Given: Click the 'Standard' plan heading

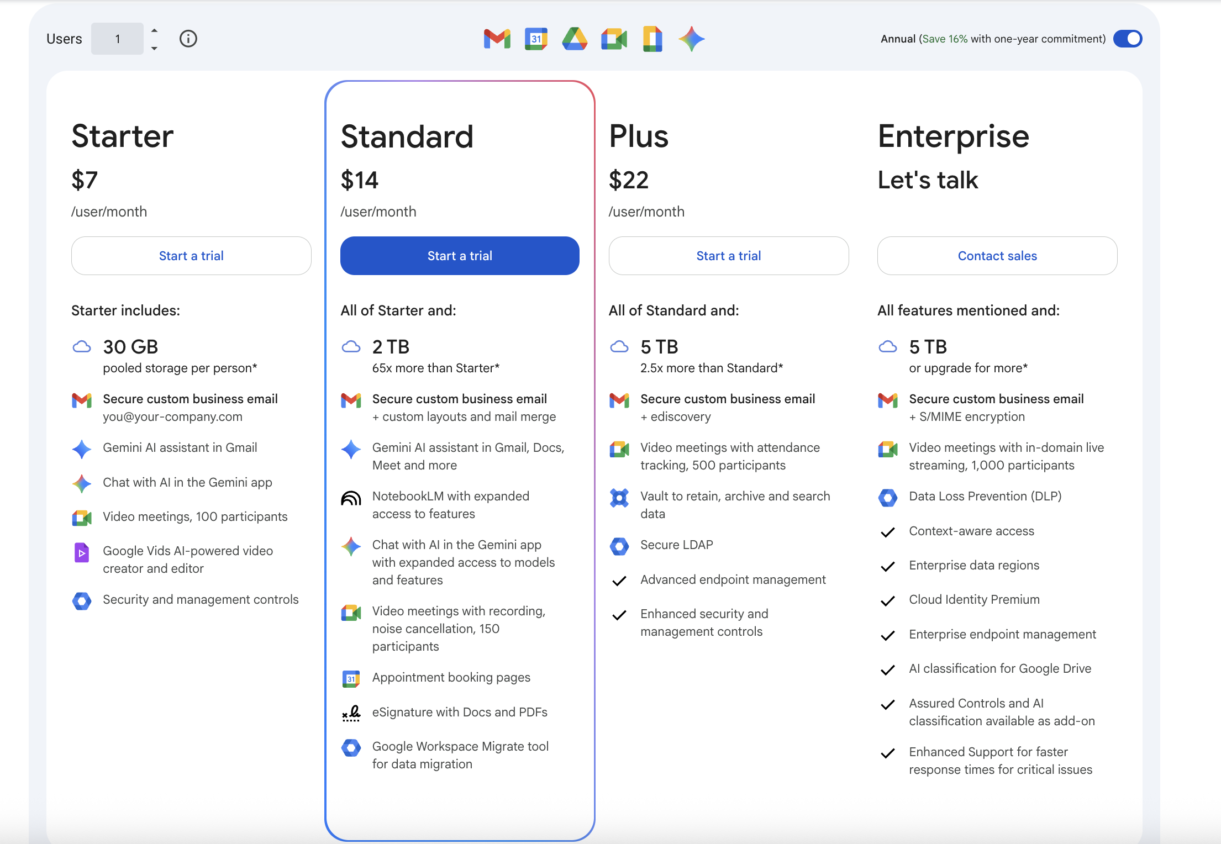Looking at the screenshot, I should point(407,136).
